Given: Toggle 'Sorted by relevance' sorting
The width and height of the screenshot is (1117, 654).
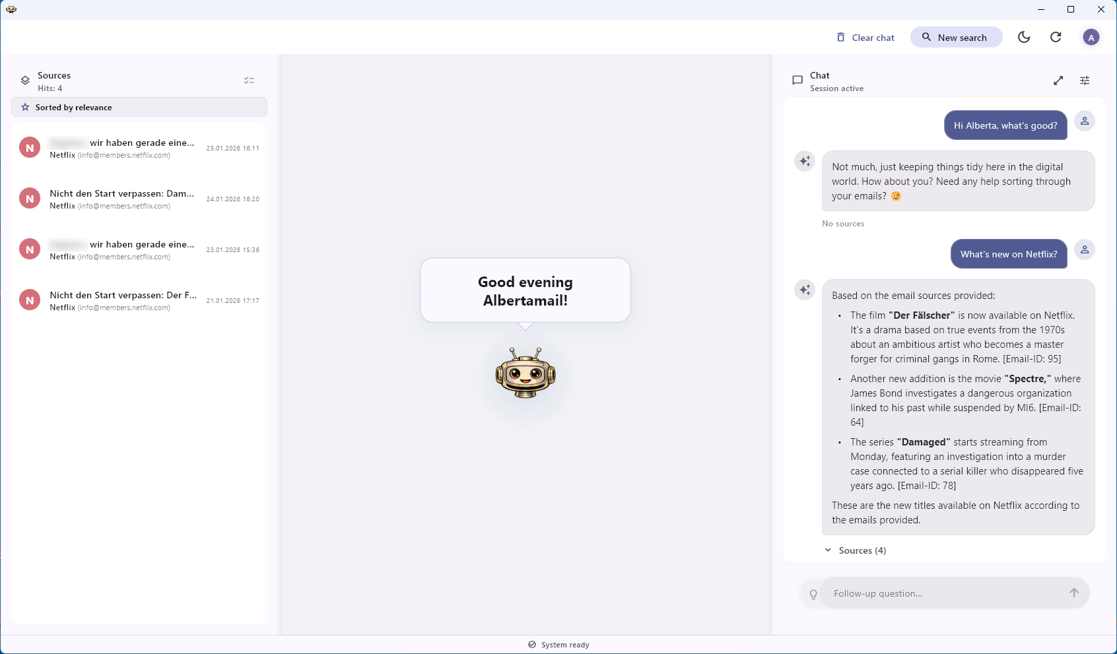Looking at the screenshot, I should [73, 107].
